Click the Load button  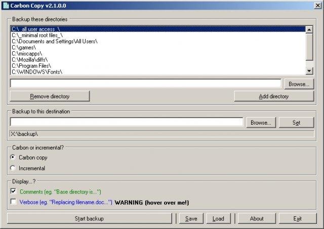(x=218, y=218)
